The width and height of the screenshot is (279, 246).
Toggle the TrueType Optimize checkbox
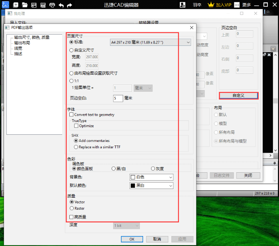coord(76,126)
